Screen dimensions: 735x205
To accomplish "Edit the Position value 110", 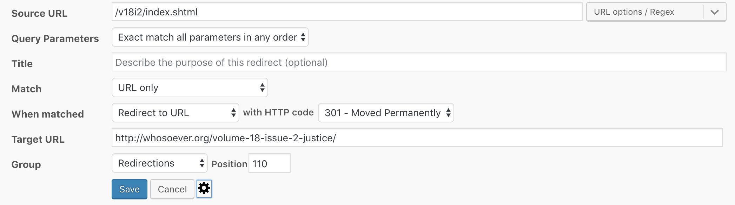I will coord(269,163).
